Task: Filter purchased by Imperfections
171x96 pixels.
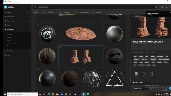Action: coord(11,43)
